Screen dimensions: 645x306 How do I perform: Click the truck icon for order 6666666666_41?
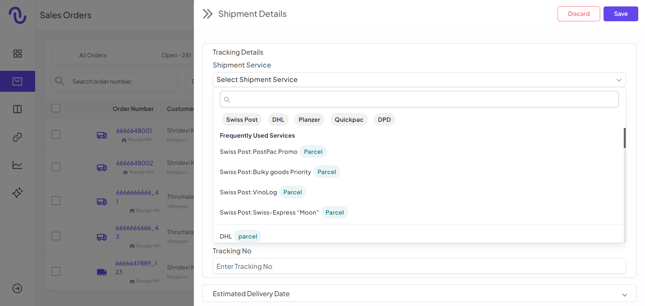[102, 202]
